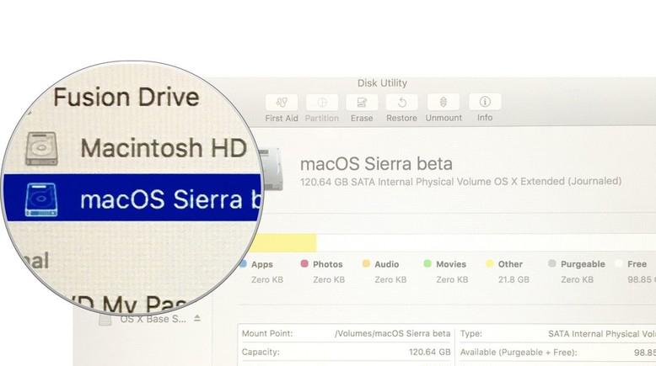The height and width of the screenshot is (366, 656).
Task: Click the Capacity value '120.64 GB'
Action: coord(430,352)
